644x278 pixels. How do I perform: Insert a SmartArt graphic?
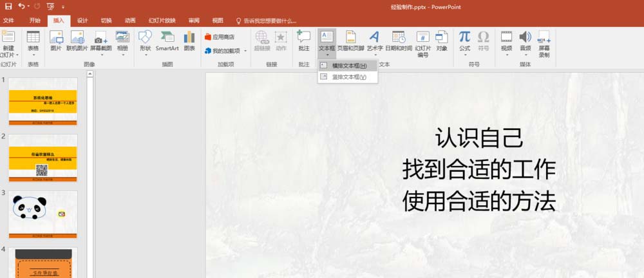tap(167, 41)
